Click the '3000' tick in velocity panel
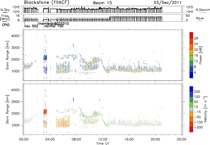Image resolution: width=210 pixels, height=145 pixels. point(15,102)
